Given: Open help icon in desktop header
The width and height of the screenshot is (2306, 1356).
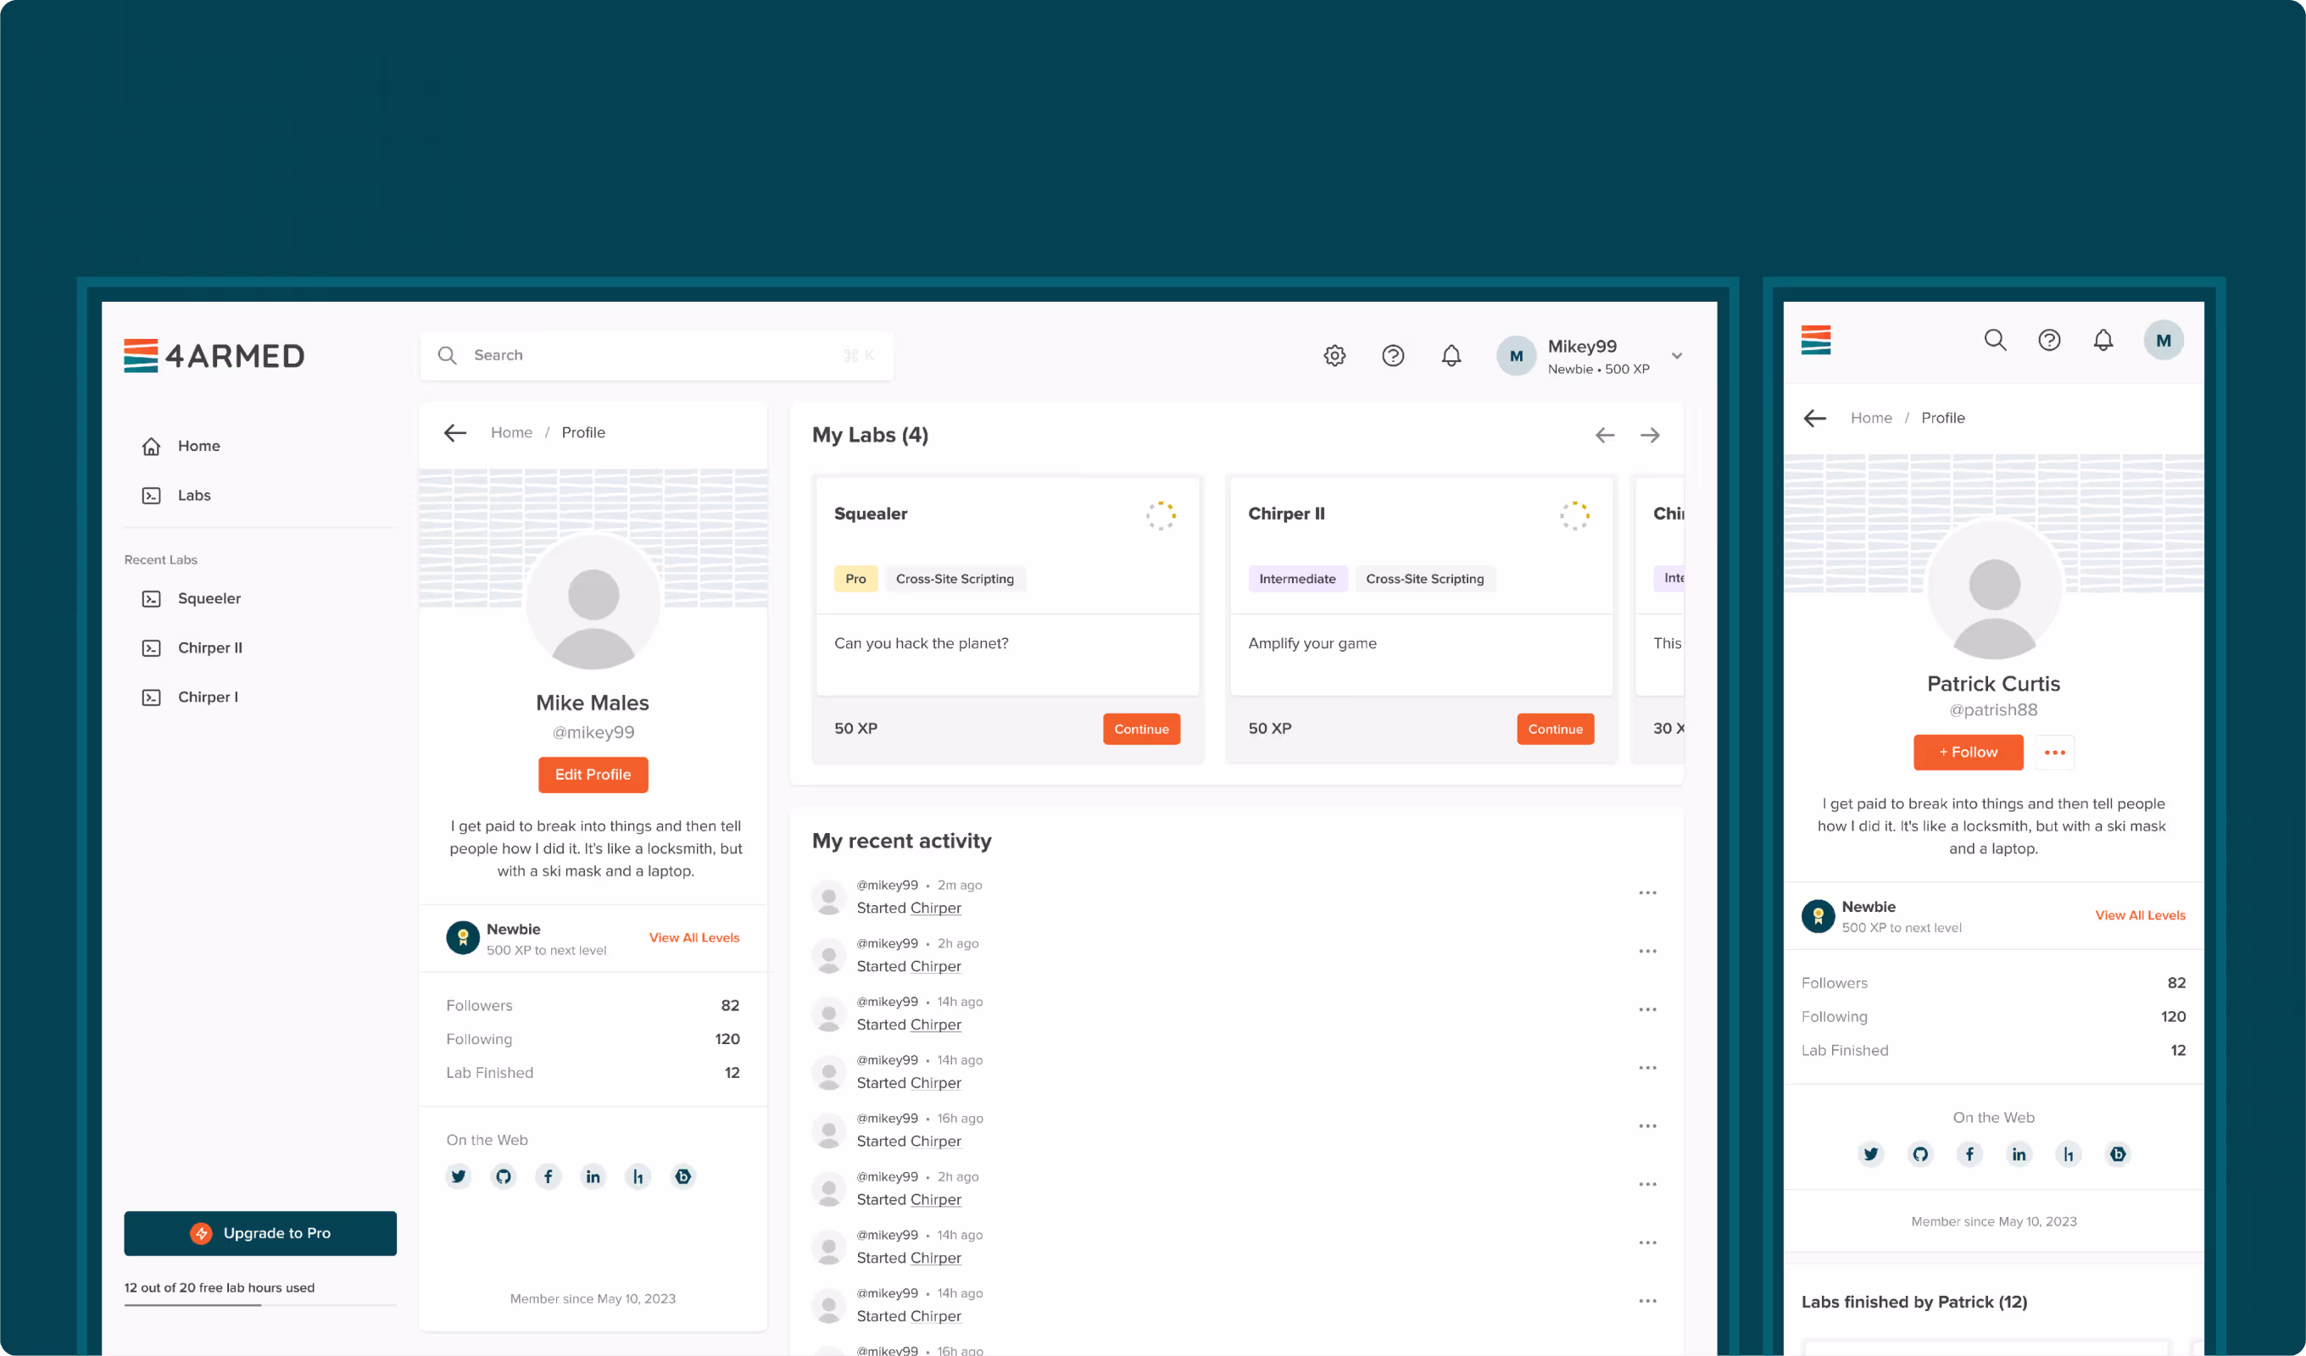Looking at the screenshot, I should 1393,355.
